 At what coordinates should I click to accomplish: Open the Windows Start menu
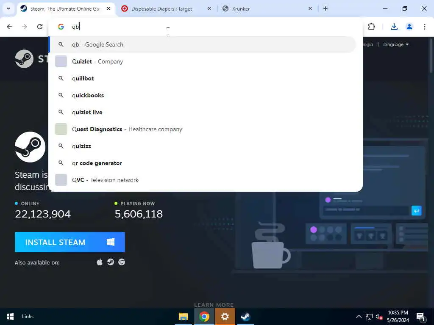[x=10, y=317]
